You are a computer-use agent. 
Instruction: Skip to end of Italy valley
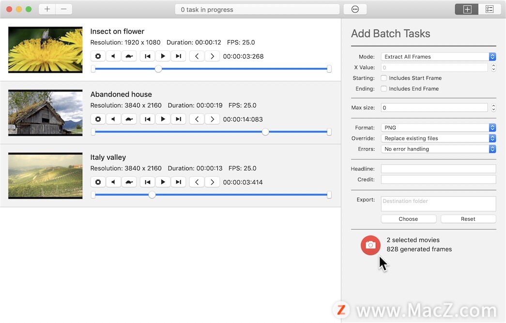pos(179,182)
